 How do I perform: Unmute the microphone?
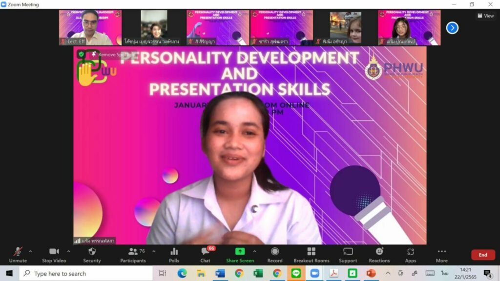click(x=18, y=254)
